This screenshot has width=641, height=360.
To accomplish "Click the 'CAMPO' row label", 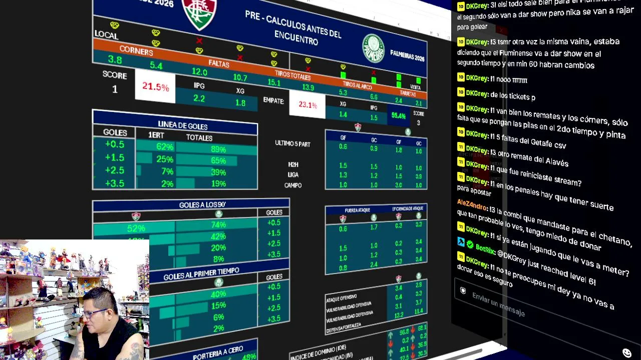I will [x=293, y=185].
